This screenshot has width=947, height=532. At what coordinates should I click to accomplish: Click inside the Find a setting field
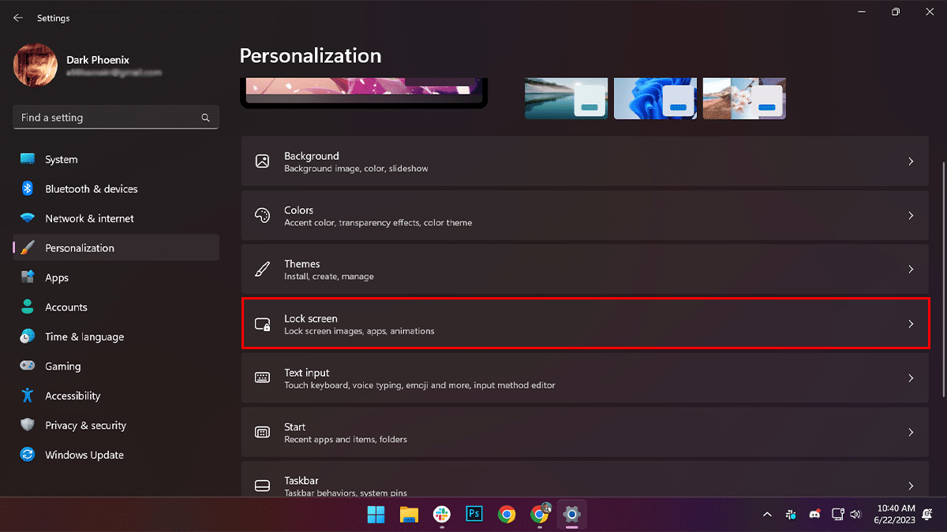[107, 117]
